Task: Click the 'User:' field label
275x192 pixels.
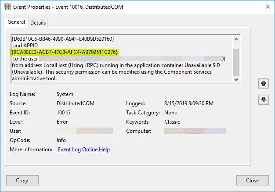Action: (15, 131)
